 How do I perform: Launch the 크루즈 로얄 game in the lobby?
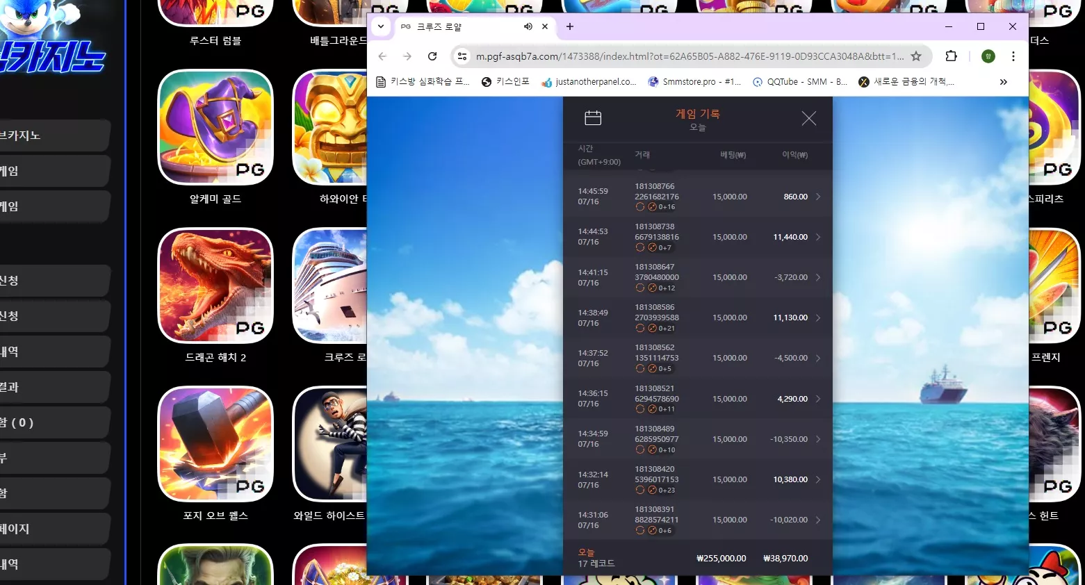click(x=330, y=286)
